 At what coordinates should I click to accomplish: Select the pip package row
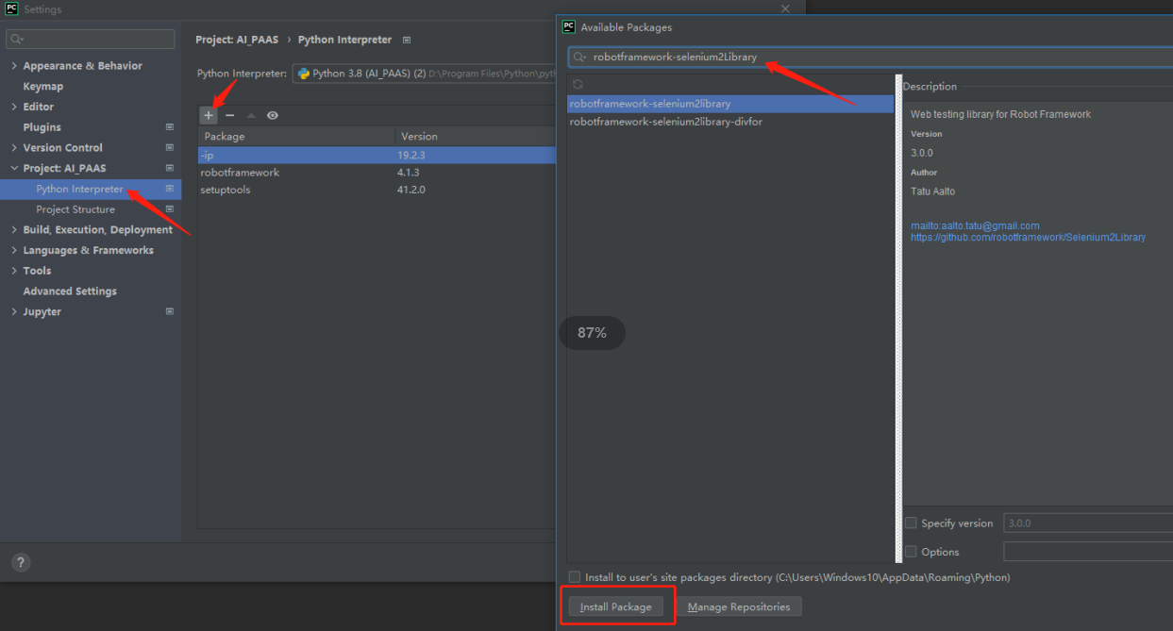377,155
